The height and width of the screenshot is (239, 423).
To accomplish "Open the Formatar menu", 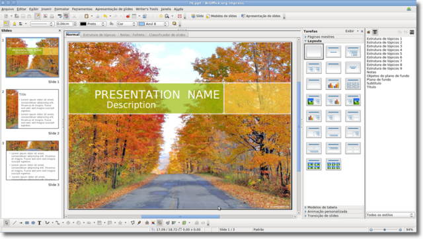I will (61, 9).
